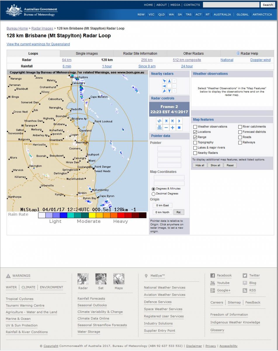278x351 pixels.
Task: Select the Decimal Degrees radio button
Action: pos(153,194)
